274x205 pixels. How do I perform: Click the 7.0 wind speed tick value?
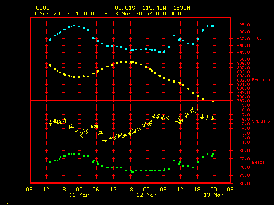(x=246, y=115)
